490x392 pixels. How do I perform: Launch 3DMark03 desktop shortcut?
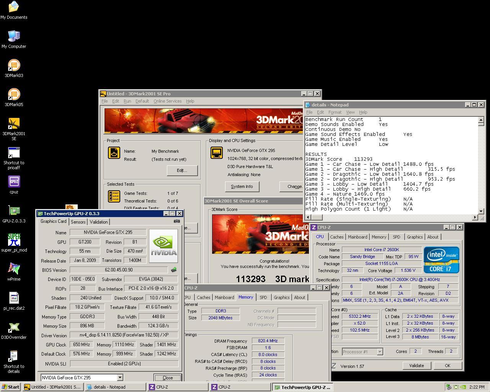click(14, 69)
